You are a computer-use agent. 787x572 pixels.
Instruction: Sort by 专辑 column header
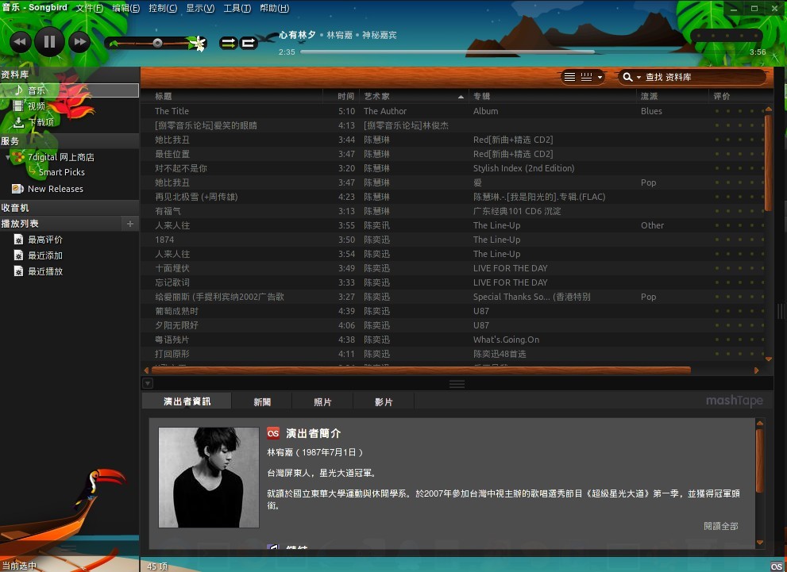553,96
